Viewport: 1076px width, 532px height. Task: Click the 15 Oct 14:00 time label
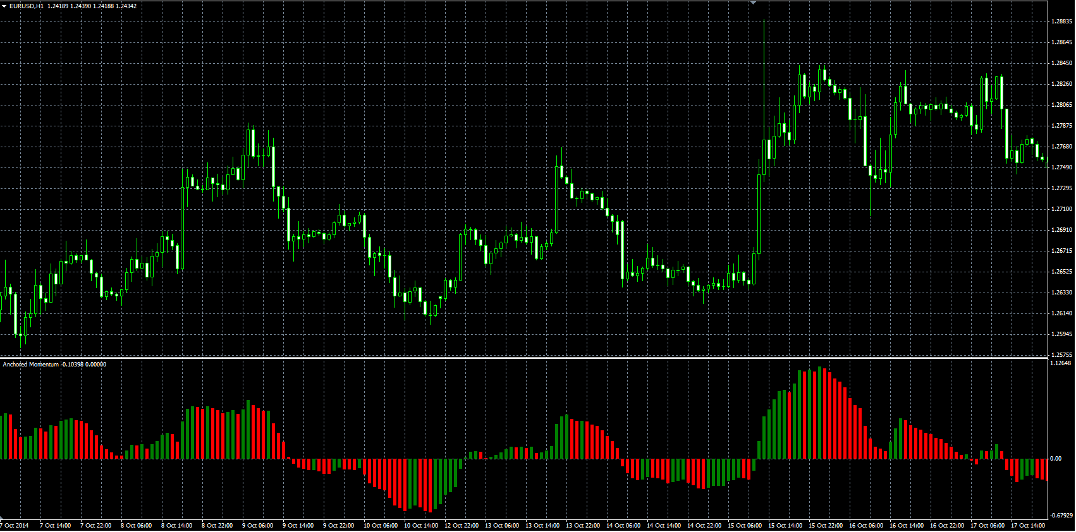tap(785, 526)
